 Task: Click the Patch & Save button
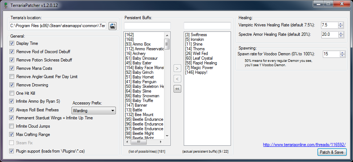pos(332,152)
